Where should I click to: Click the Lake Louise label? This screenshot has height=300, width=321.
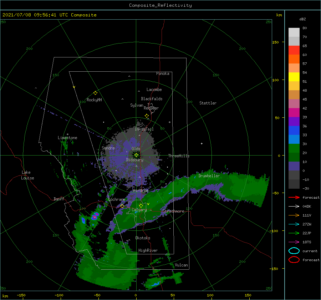27,175
